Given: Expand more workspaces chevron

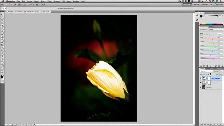Looking at the screenshot, I should [x=211, y=5].
